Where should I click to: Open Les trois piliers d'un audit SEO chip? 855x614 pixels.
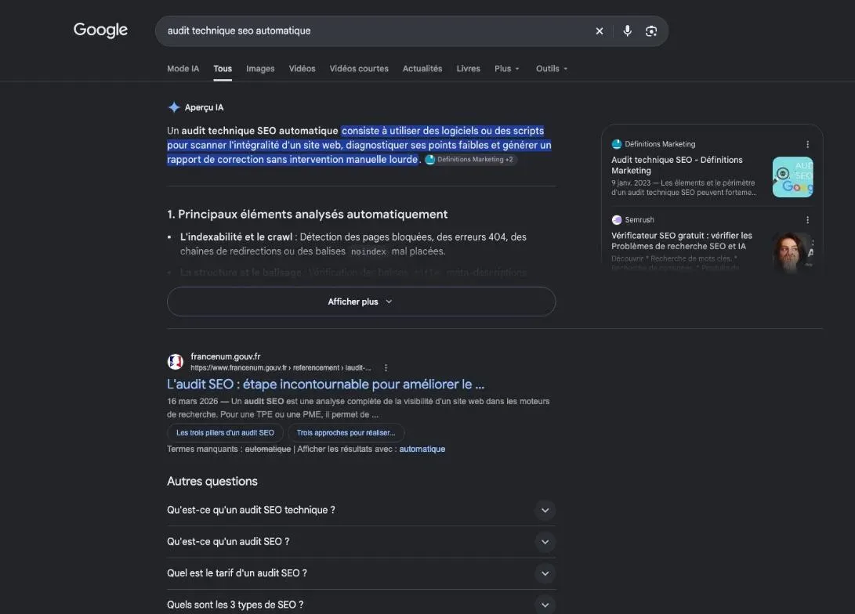tap(225, 432)
